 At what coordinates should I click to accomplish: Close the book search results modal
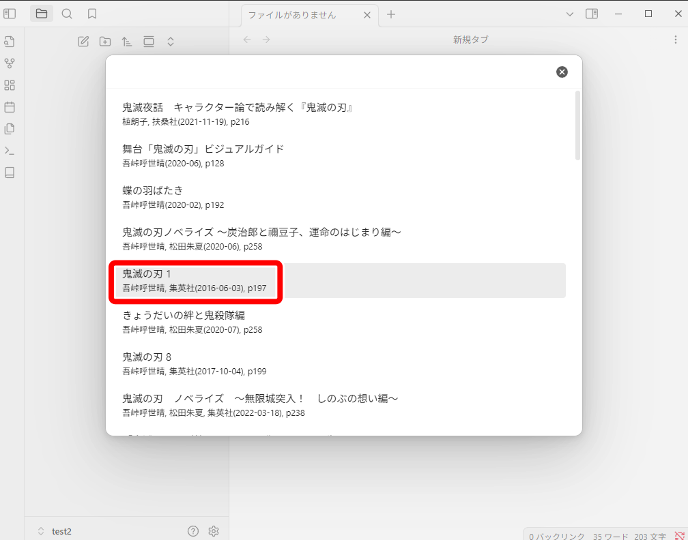click(x=562, y=72)
